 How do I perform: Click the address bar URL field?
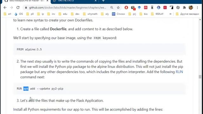tap(68, 8)
